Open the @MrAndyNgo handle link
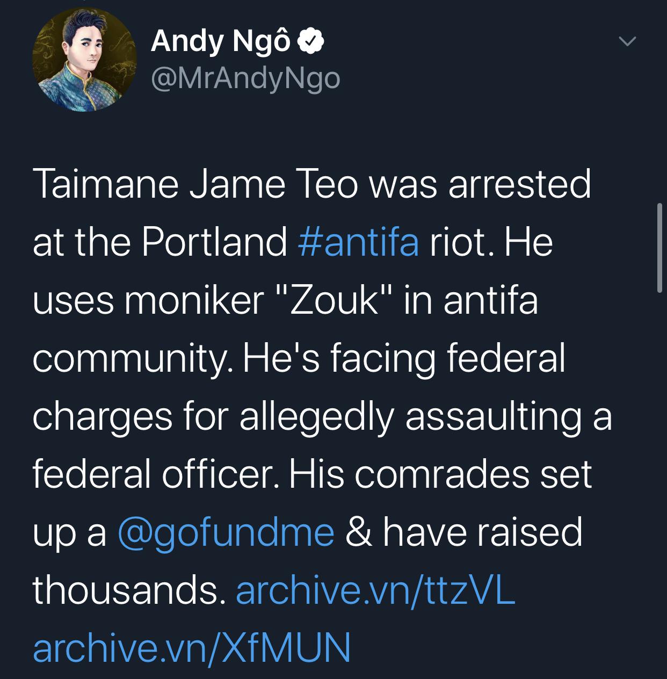 coord(245,79)
